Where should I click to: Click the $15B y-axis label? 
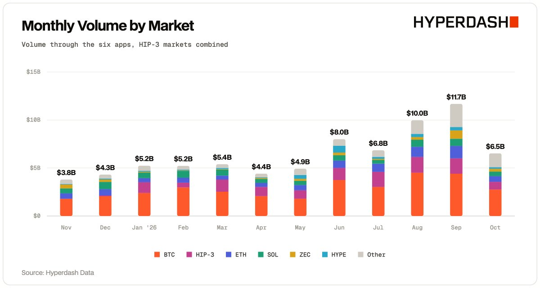pos(33,72)
